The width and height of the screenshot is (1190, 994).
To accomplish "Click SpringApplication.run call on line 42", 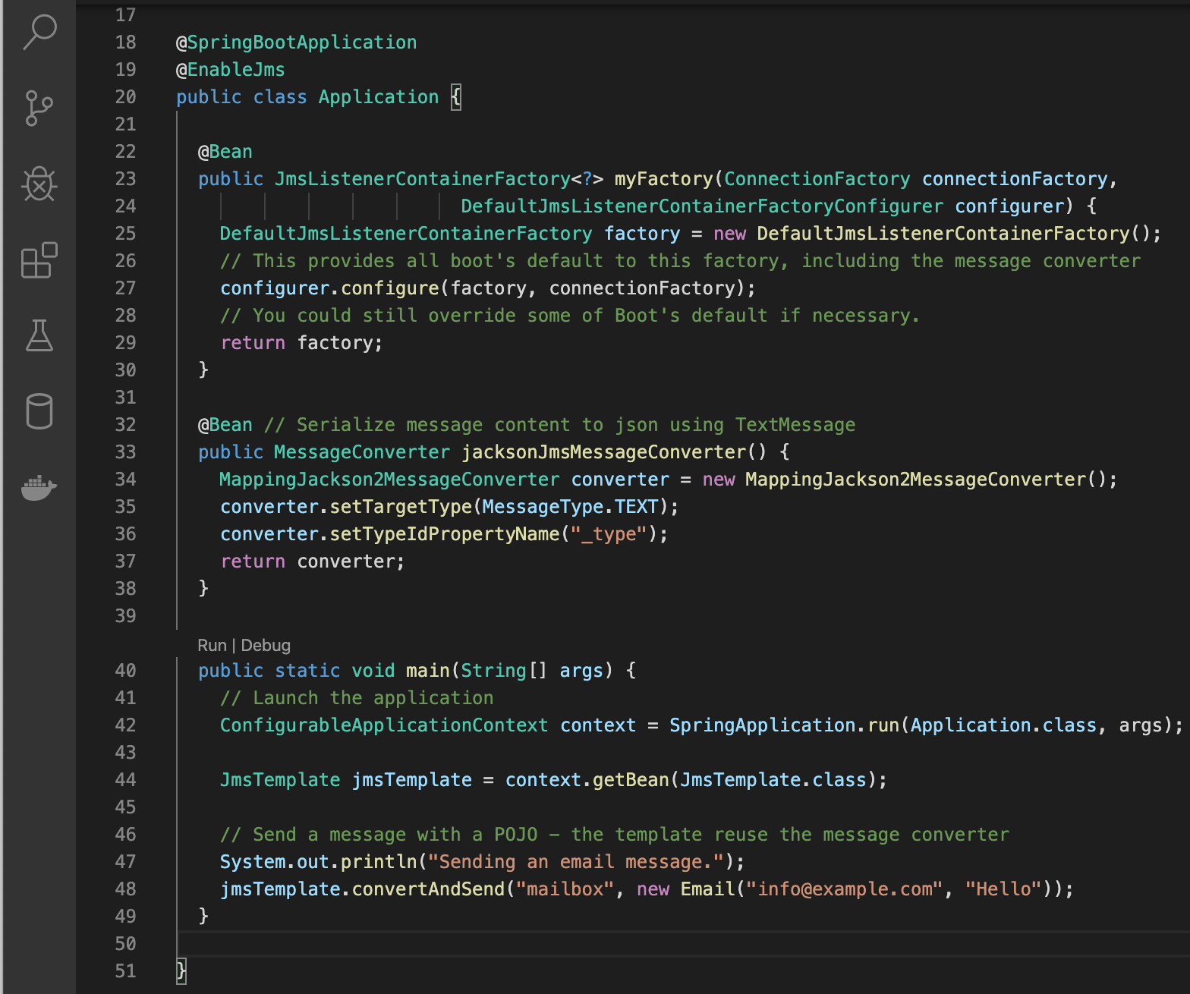I will (785, 725).
